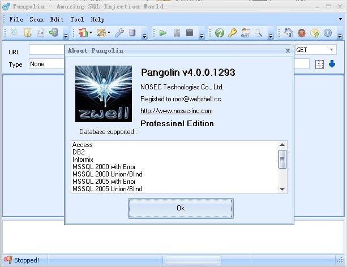Screen dimensions: 347x267
Task: Open the Scan menu
Action: click(x=37, y=19)
